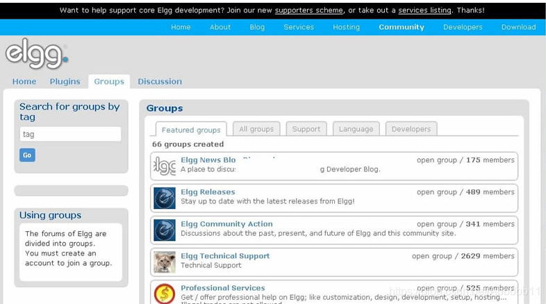The image size is (546, 304).
Task: Click 'The forums of Elgg are' text
Action: point(66,234)
